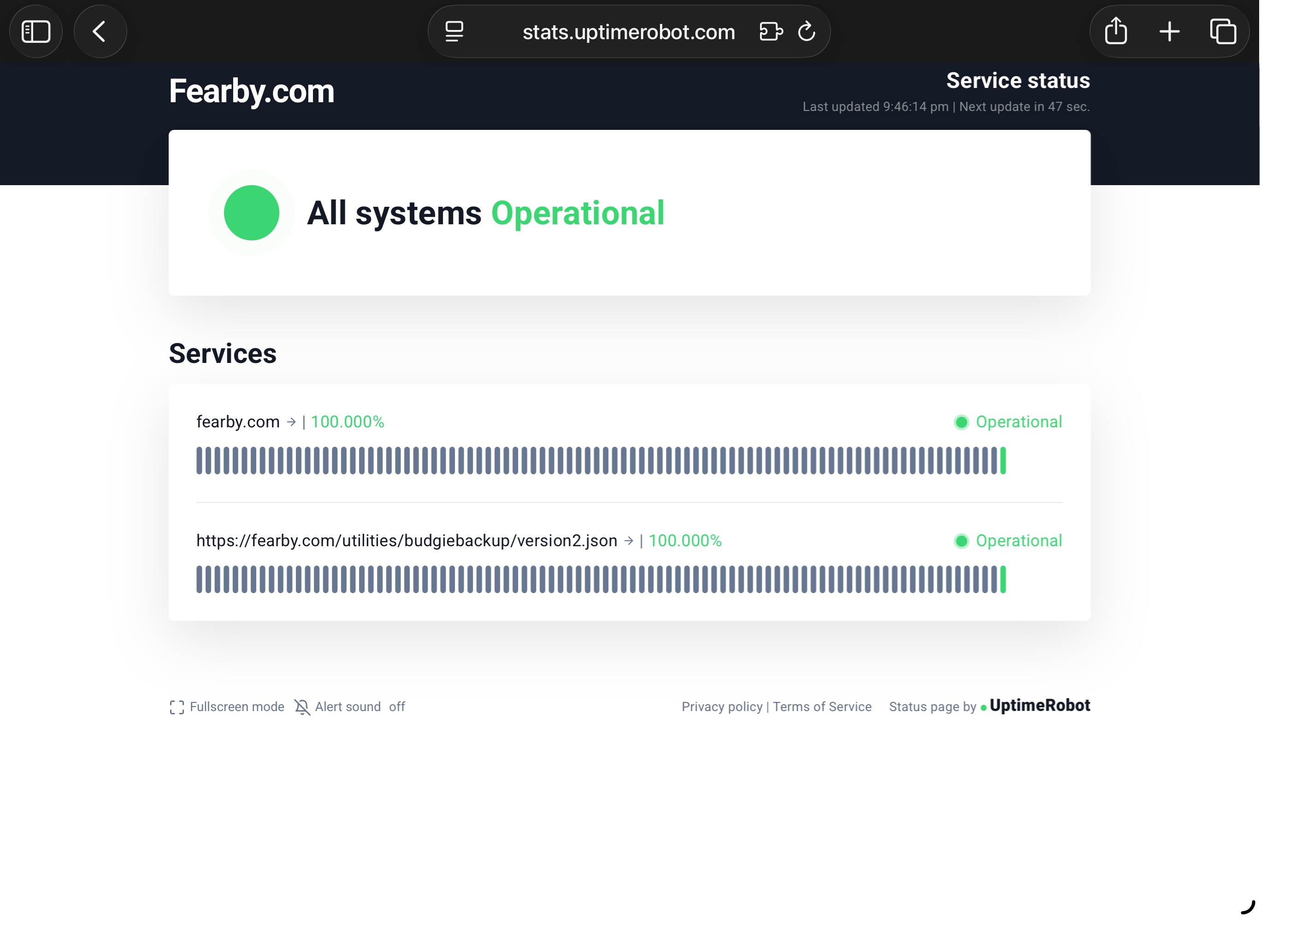Click the latest green bar of version2.json
The height and width of the screenshot is (934, 1314).
(x=1002, y=580)
